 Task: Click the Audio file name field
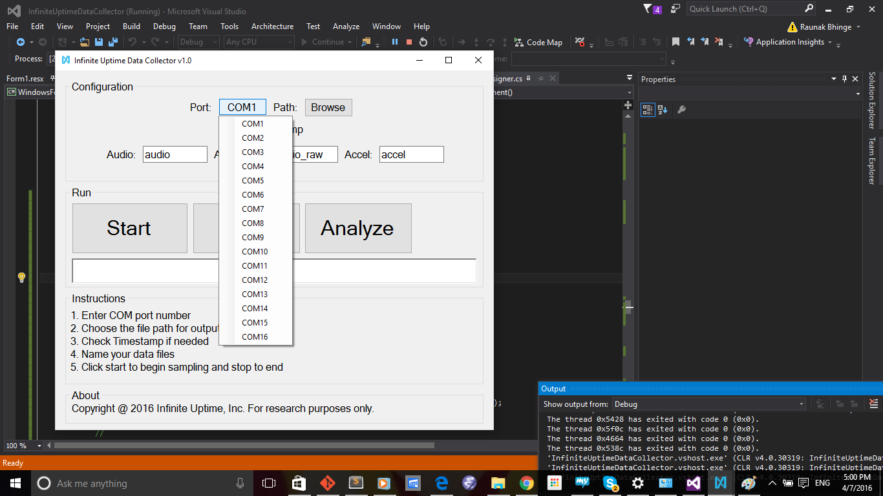(175, 154)
